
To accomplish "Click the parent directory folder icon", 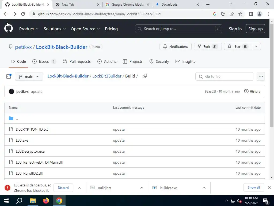I will tap(11, 118).
